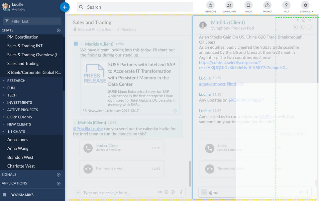Open the Inbox
Image resolution: width=319 pixels, height=201 pixels.
pyautogui.click(x=248, y=7)
